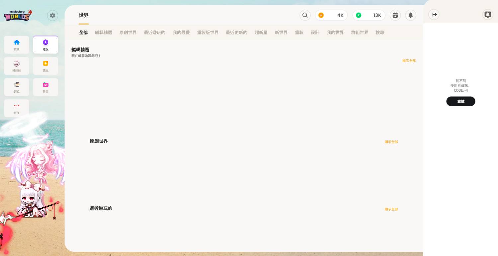Open the 最近更新的 tab
The image size is (498, 256).
[237, 32]
